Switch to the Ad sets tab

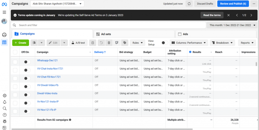(134, 34)
